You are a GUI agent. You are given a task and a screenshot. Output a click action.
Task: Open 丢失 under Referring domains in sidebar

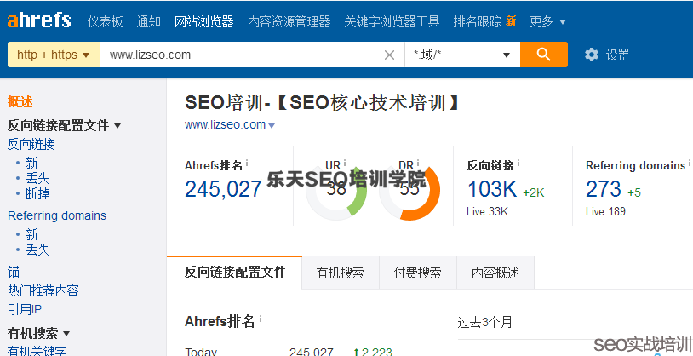click(37, 250)
